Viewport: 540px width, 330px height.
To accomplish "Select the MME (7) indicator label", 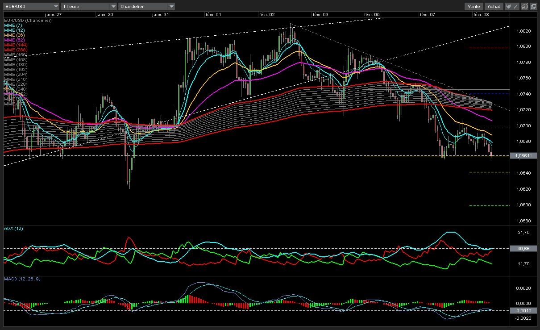I will click(x=12, y=25).
